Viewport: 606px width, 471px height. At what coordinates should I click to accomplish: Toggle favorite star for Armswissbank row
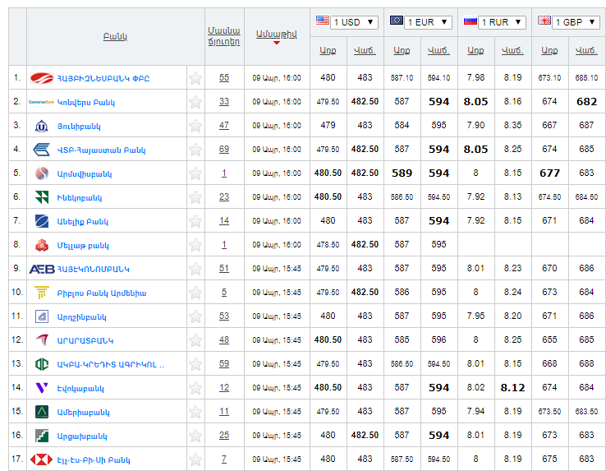click(195, 173)
